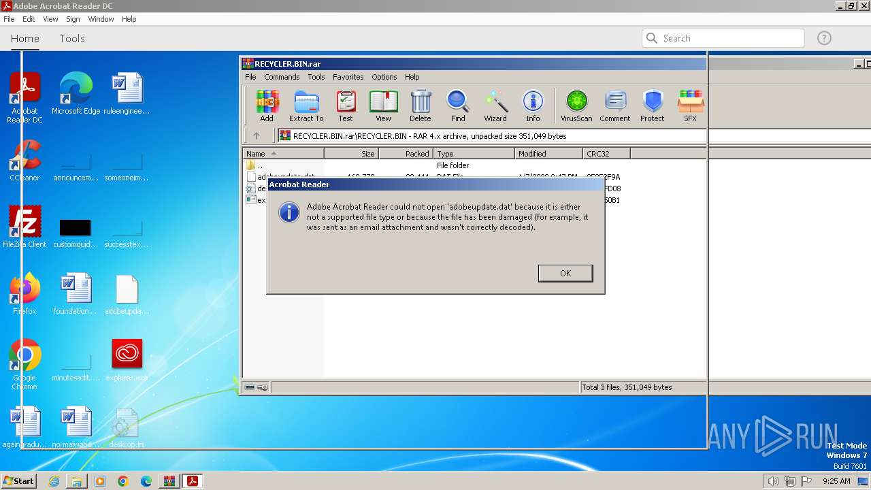Select the foundation... Word document icon

[76, 294]
